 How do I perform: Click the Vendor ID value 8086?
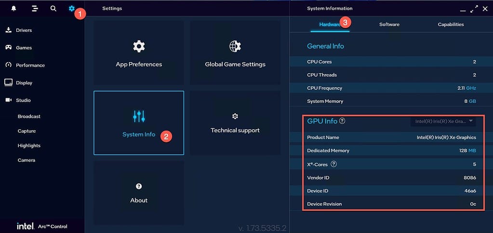(x=470, y=178)
